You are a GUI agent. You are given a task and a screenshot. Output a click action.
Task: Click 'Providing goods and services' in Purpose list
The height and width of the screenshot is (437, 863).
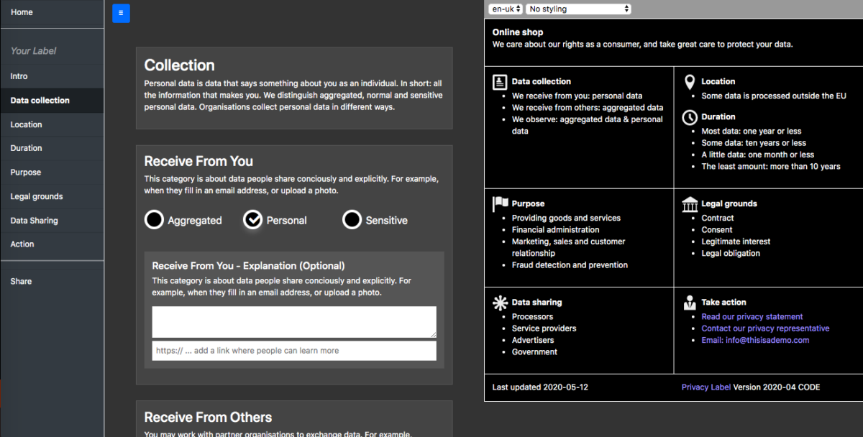[x=566, y=218]
